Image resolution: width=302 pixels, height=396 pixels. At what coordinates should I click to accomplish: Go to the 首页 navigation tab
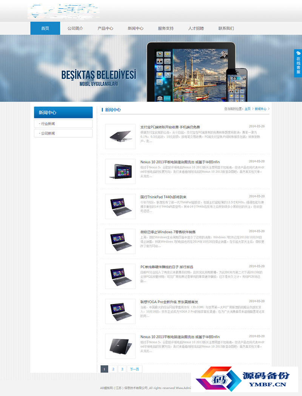pos(45,28)
